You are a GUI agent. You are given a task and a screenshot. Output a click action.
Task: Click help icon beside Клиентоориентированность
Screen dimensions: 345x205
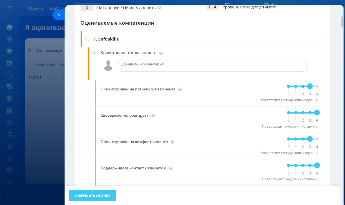coord(161,53)
